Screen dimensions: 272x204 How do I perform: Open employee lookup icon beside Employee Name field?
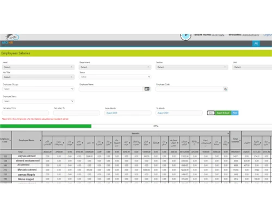pyautogui.click(x=147, y=89)
